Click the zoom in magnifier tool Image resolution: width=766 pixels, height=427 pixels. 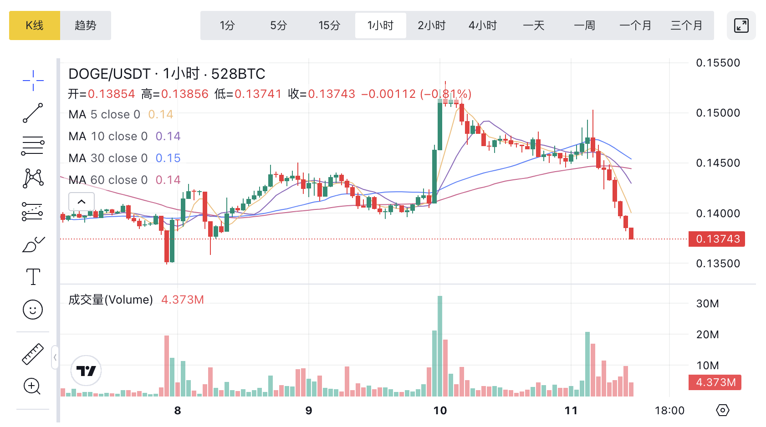(33, 386)
